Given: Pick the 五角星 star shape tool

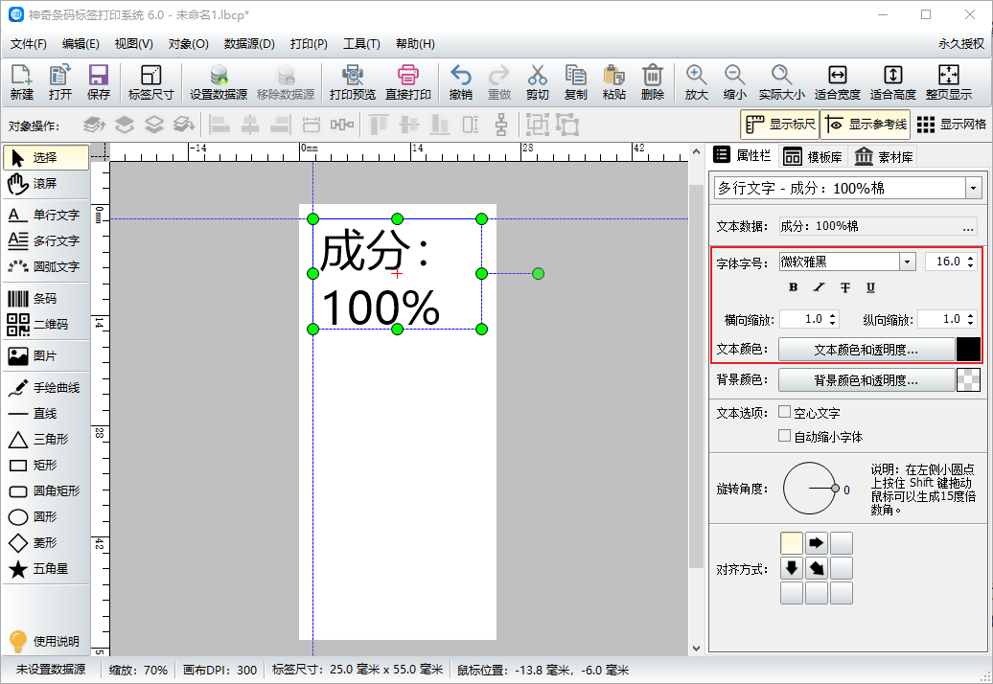Looking at the screenshot, I should [x=44, y=569].
